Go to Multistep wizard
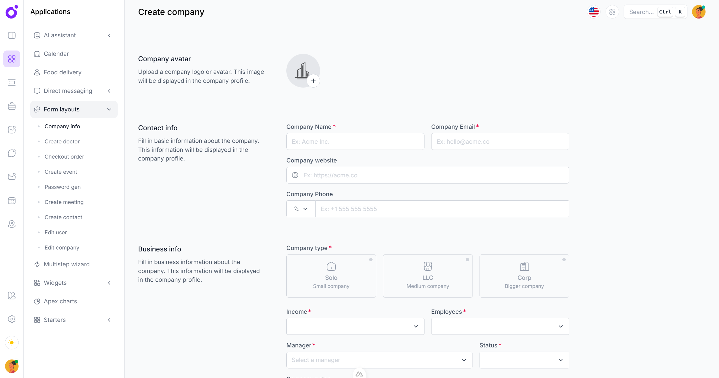The width and height of the screenshot is (719, 378). point(67,264)
